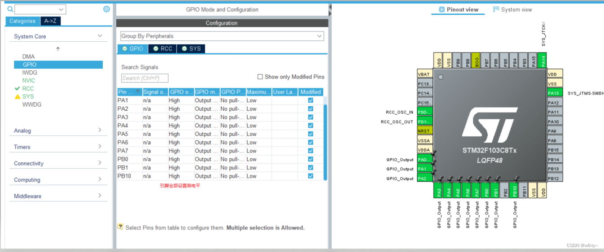Select the PB1 row in pin table
Screen dimensions: 604x252
[x=220, y=168]
